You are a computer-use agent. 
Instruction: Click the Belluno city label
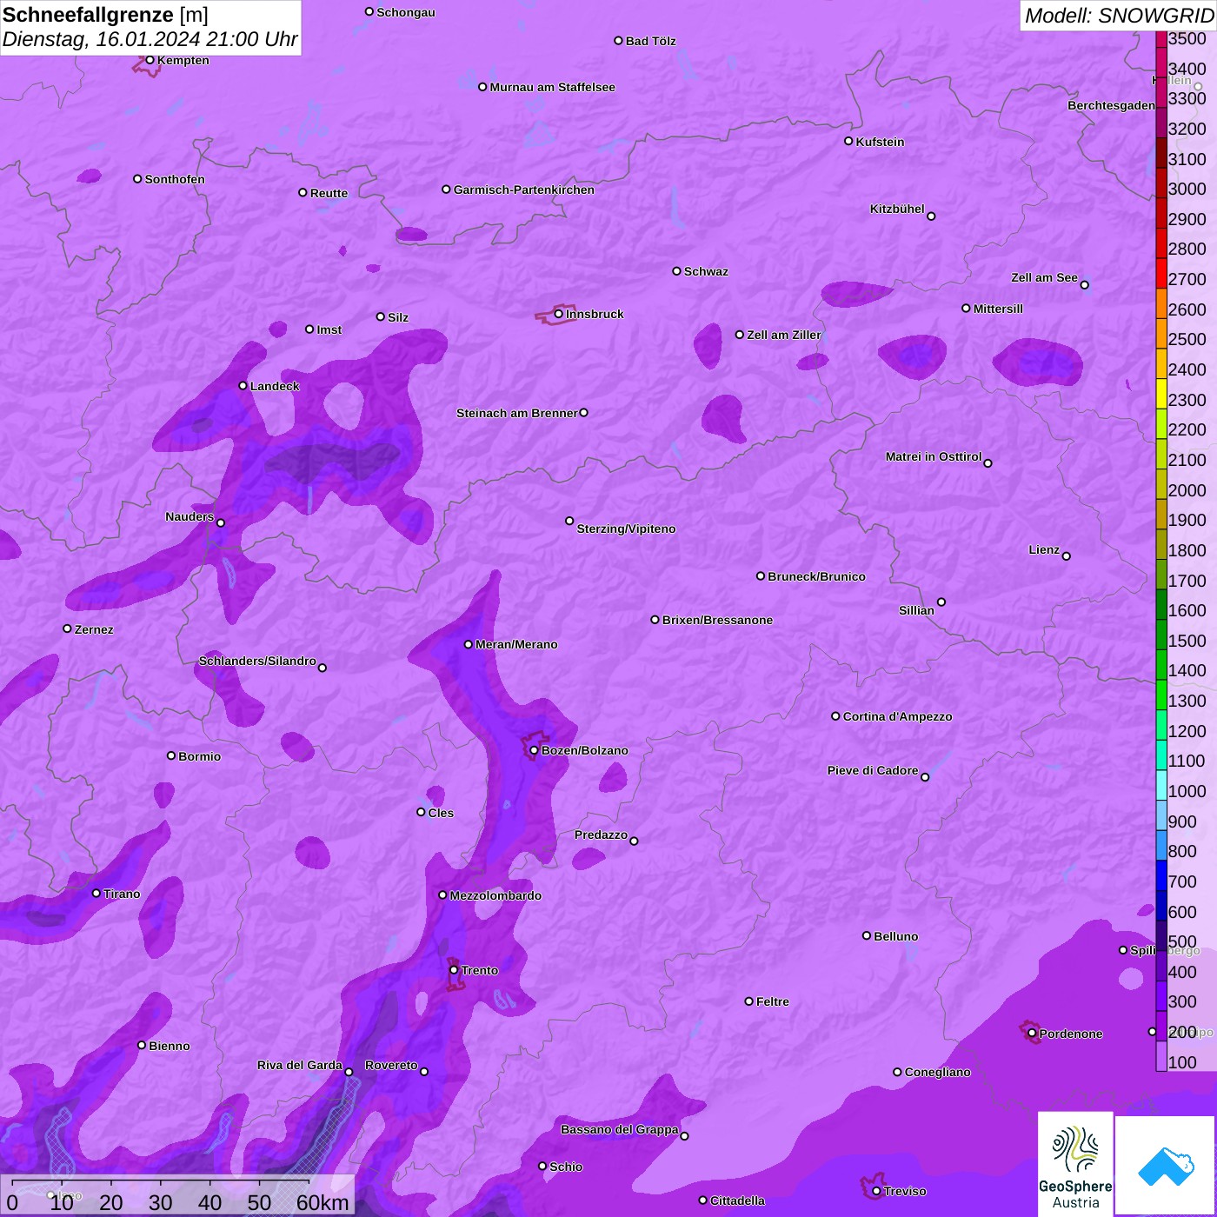[895, 936]
